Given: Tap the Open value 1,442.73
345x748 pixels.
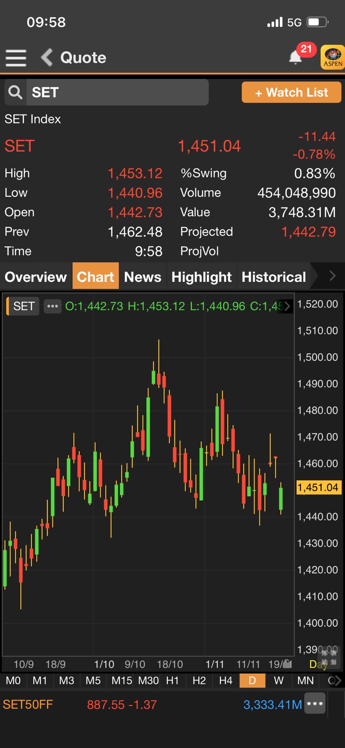Looking at the screenshot, I should [x=135, y=212].
